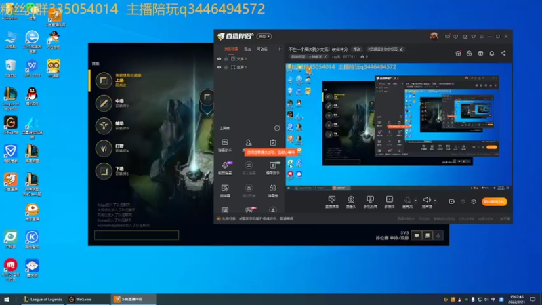
Task: Expand the microphone dropdown arrow
Action: (415, 200)
